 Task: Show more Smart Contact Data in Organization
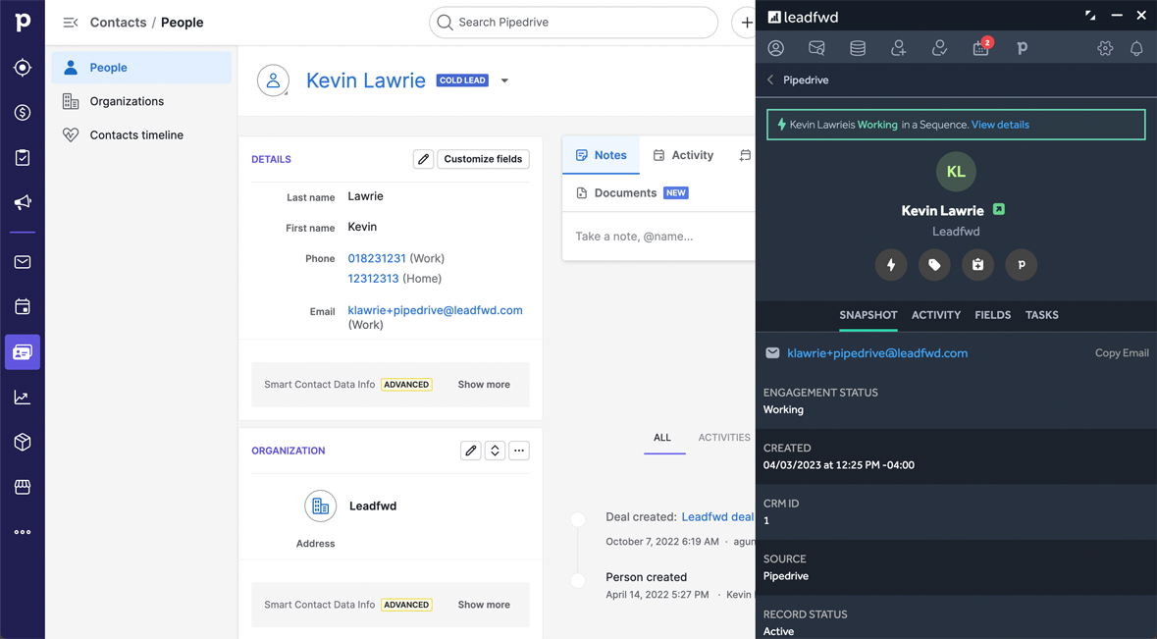(x=484, y=605)
